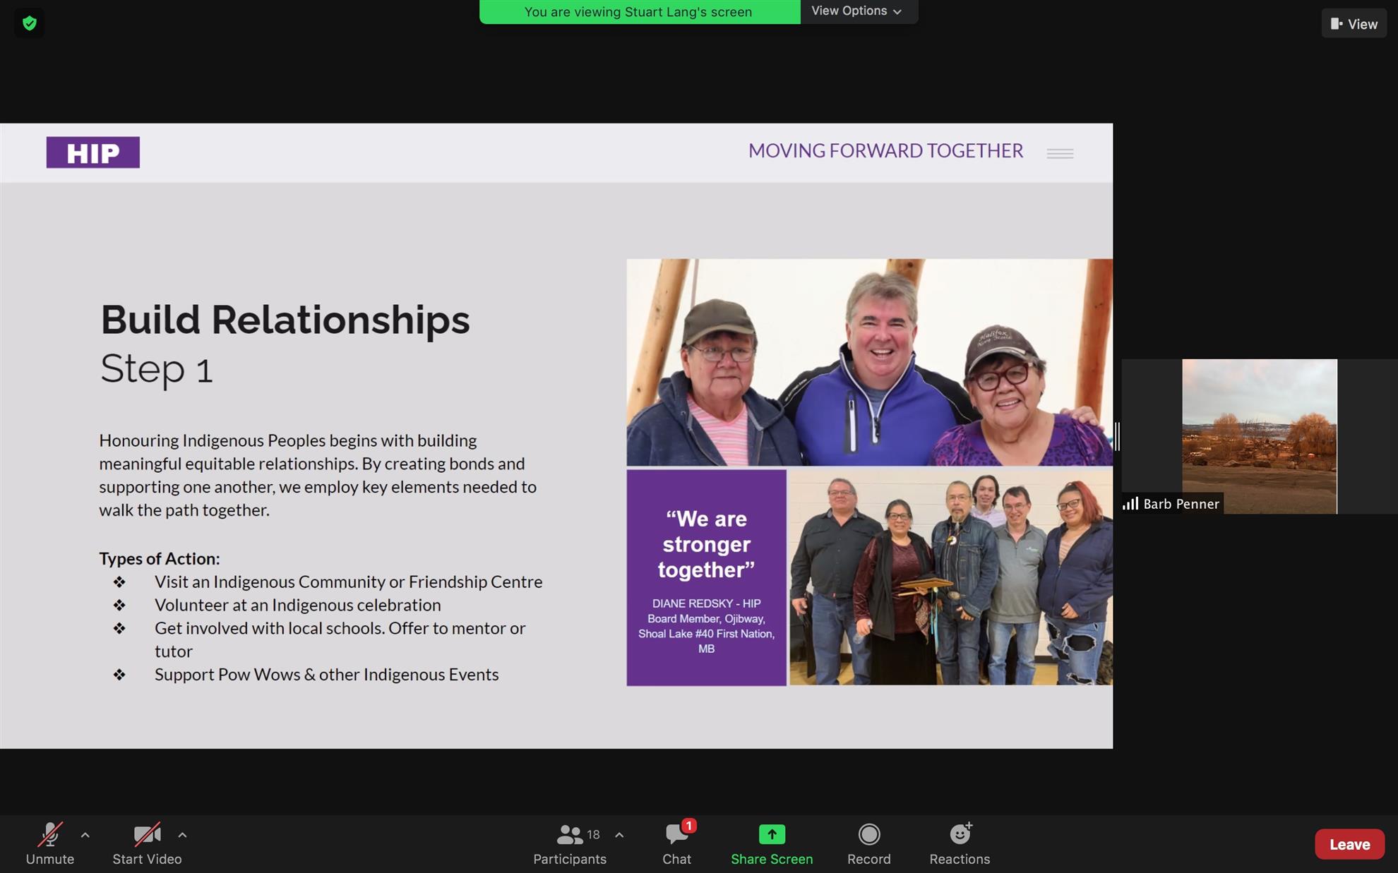1398x873 pixels.
Task: Open the Participants panel
Action: [x=569, y=843]
